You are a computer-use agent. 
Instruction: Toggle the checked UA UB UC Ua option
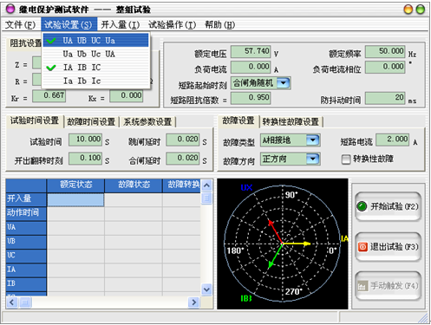point(95,41)
